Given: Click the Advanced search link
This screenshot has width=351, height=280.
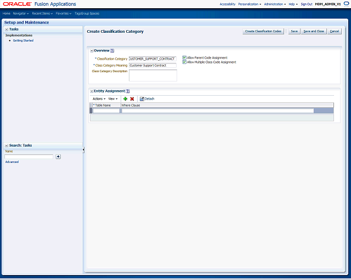Looking at the screenshot, I should pos(12,162).
